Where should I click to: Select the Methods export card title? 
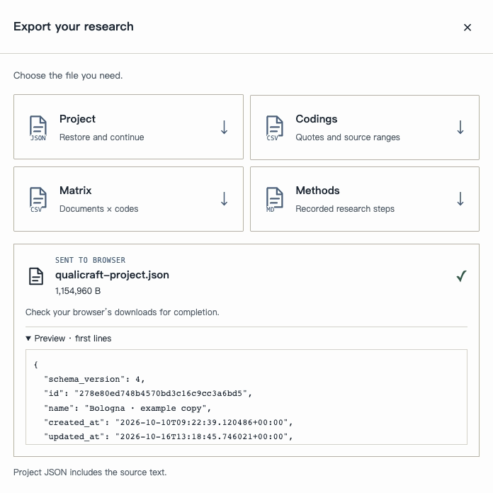pyautogui.click(x=317, y=191)
